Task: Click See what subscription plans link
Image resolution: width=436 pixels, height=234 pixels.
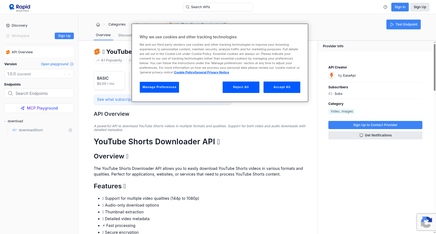Action: [114, 99]
